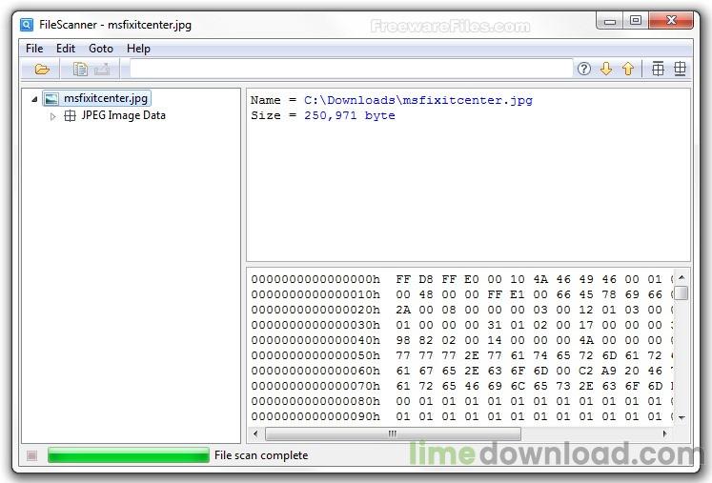Screen dimensions: 712x483
Task: Click byte 2A in row 0000000000000020h
Action: pos(403,310)
